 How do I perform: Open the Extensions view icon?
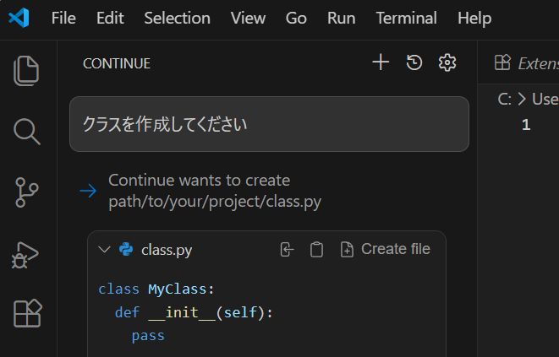coord(27,313)
